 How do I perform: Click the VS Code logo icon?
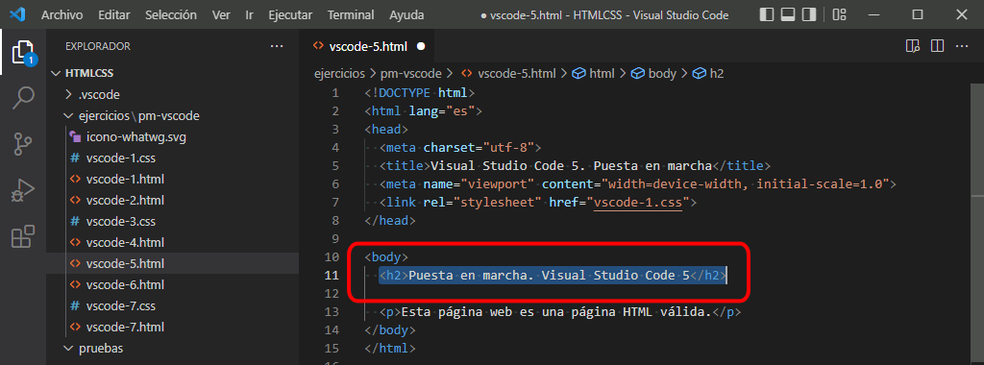tap(17, 14)
